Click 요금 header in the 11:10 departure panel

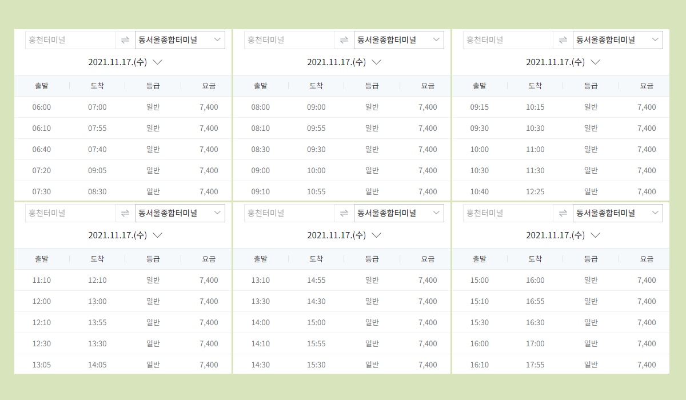pyautogui.click(x=209, y=259)
